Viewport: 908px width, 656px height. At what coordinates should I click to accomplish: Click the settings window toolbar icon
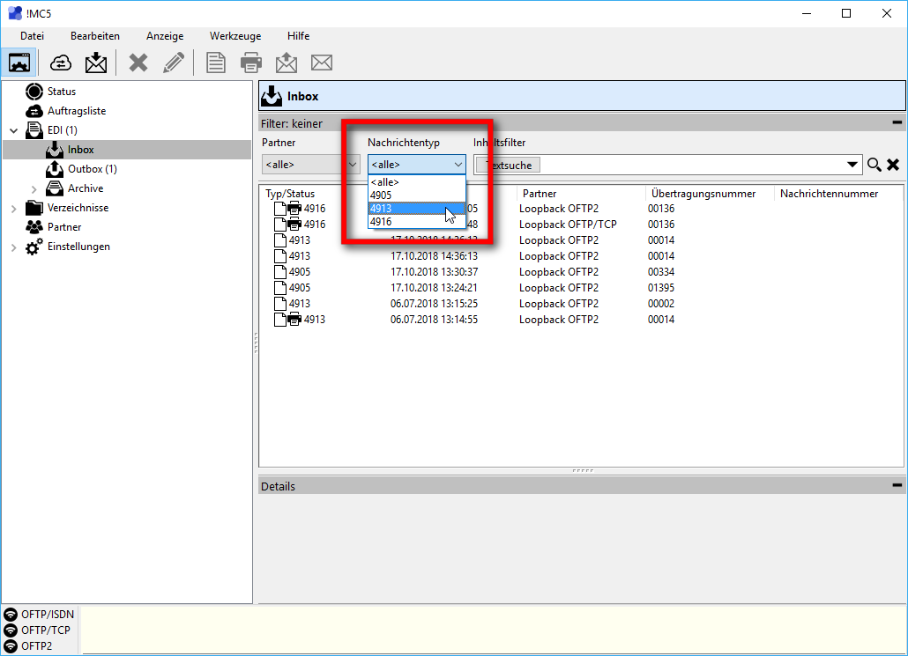tap(19, 63)
